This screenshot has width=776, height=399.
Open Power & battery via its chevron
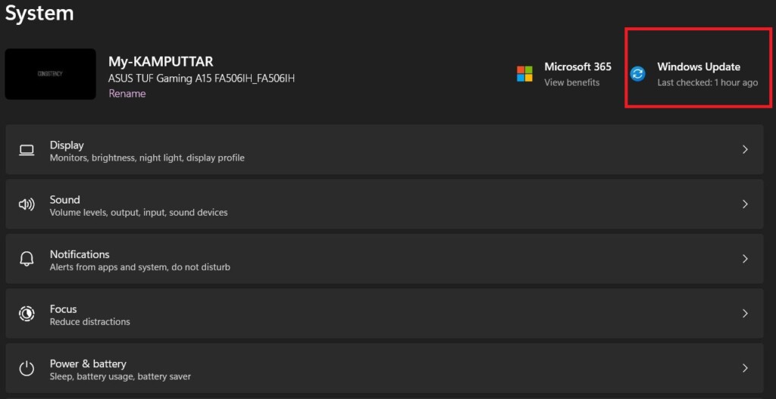coord(745,369)
